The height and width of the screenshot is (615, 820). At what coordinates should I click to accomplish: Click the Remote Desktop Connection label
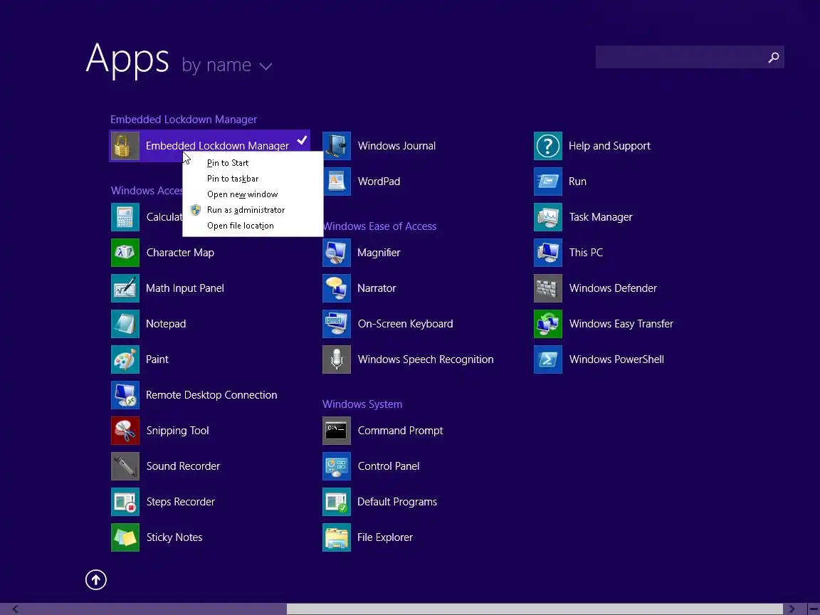[x=211, y=395]
